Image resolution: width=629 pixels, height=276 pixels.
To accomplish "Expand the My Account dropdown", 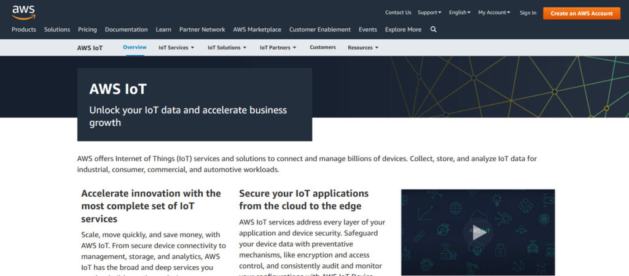I will click(x=494, y=12).
